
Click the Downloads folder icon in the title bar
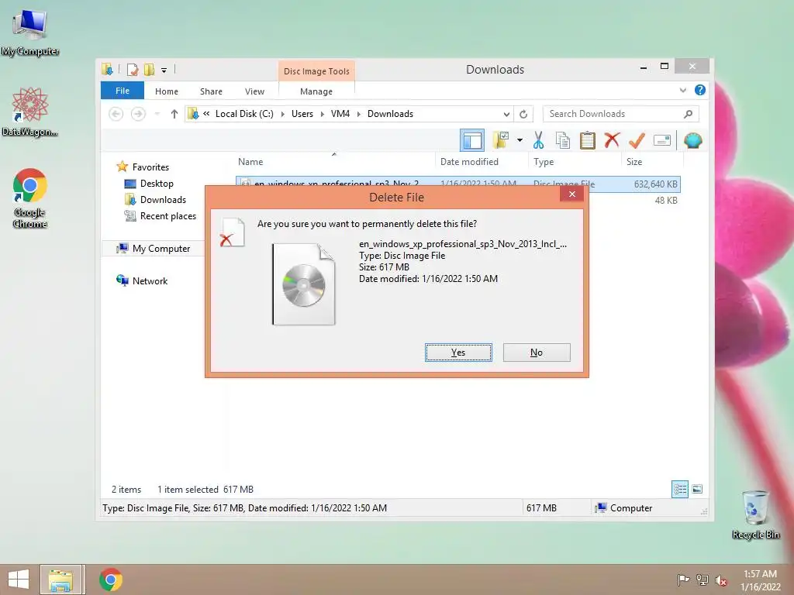pyautogui.click(x=107, y=69)
